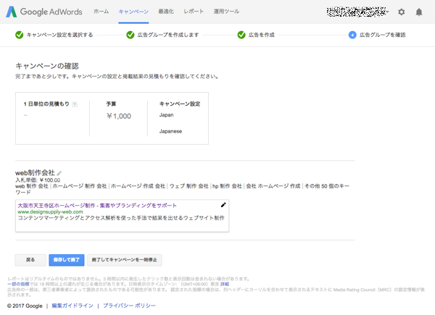The height and width of the screenshot is (315, 435).
Task: Edit the web制作会社 ad group name pencil
Action: coord(59,173)
